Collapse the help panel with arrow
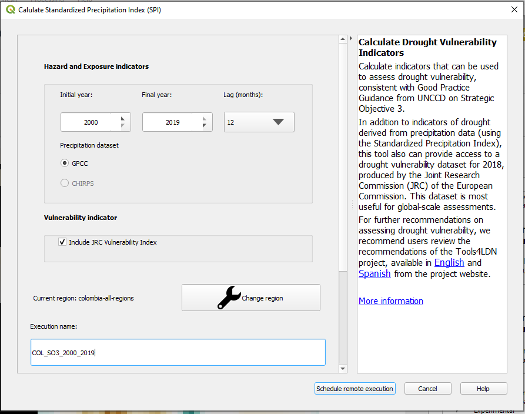525x414 pixels. point(351,38)
